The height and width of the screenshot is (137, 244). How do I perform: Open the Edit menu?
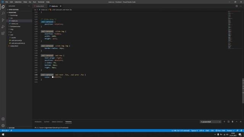click(11, 2)
